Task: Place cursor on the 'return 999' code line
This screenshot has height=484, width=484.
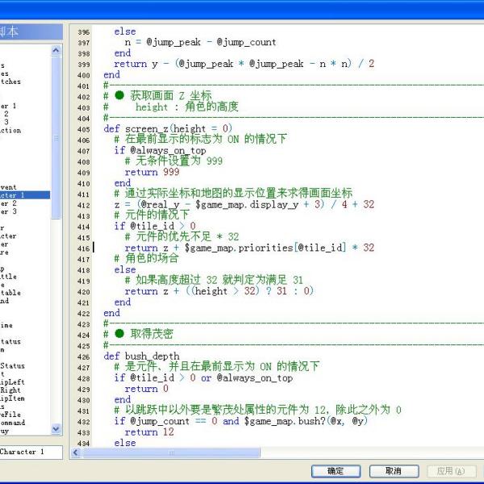Action: [x=152, y=172]
